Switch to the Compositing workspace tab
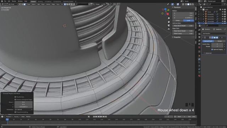This screenshot has height=128, width=227. point(57,1)
